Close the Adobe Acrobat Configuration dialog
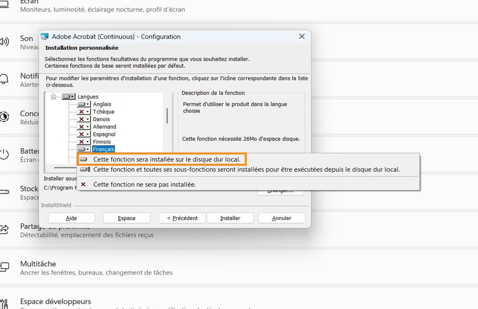This screenshot has height=309, width=478. (302, 36)
